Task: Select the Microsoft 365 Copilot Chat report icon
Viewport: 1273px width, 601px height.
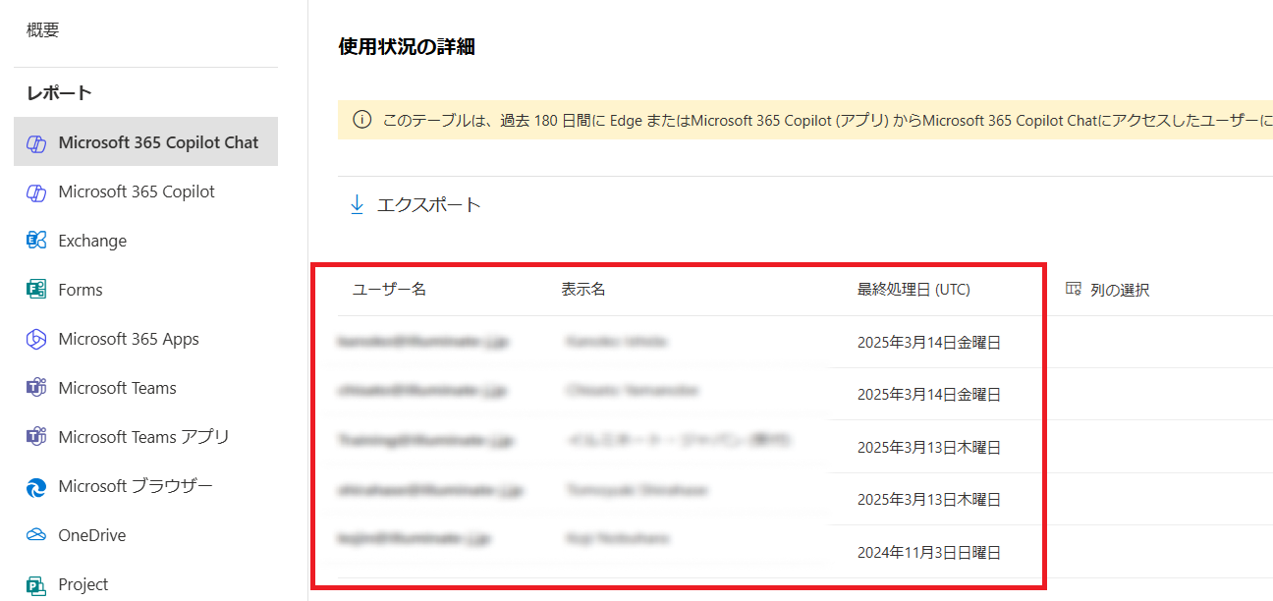Action: click(36, 143)
